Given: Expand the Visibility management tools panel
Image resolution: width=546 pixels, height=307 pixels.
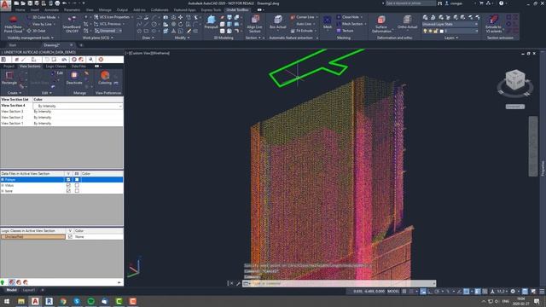Looking at the screenshot, I should [31, 38].
